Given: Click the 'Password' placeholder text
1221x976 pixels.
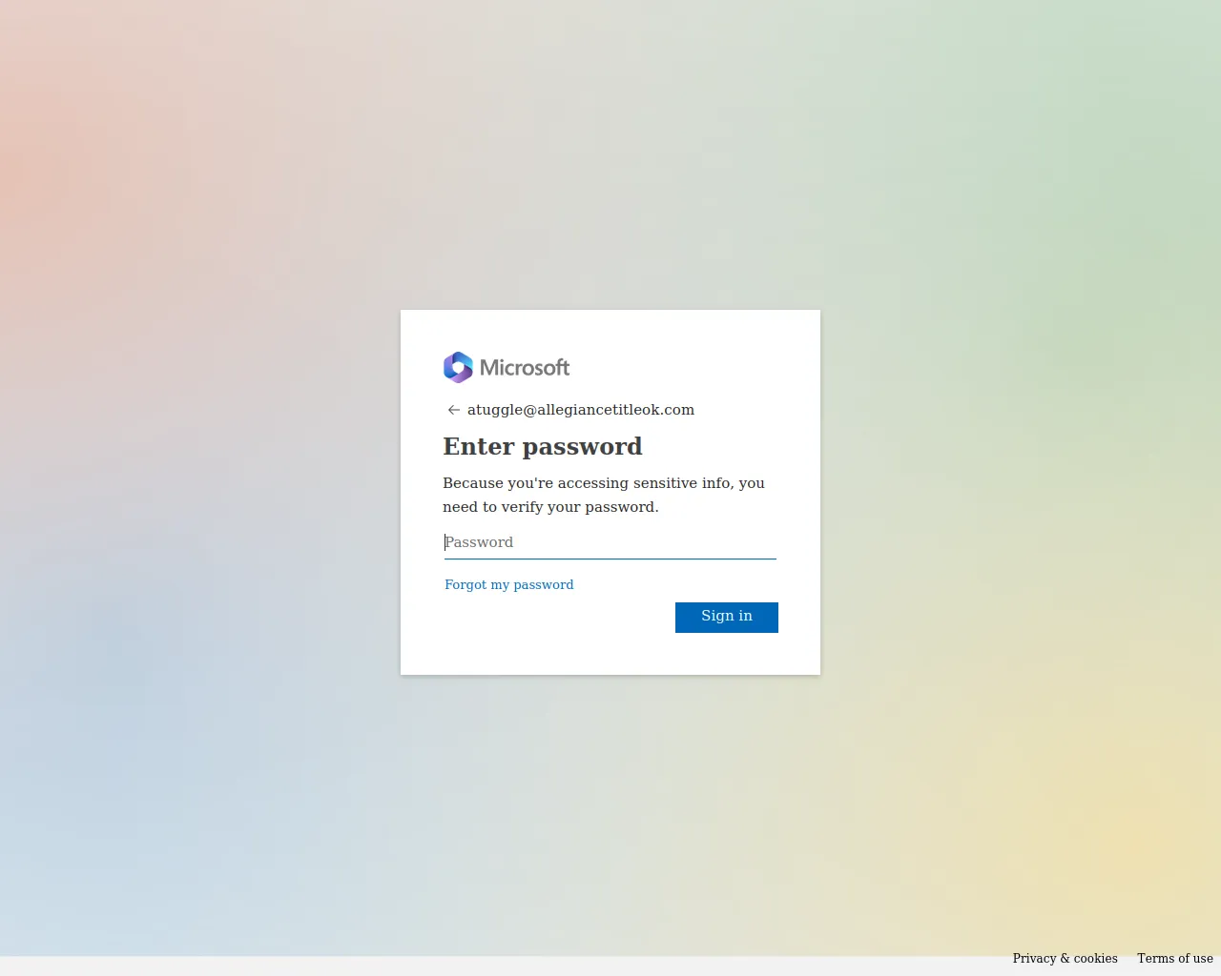Looking at the screenshot, I should 479,542.
